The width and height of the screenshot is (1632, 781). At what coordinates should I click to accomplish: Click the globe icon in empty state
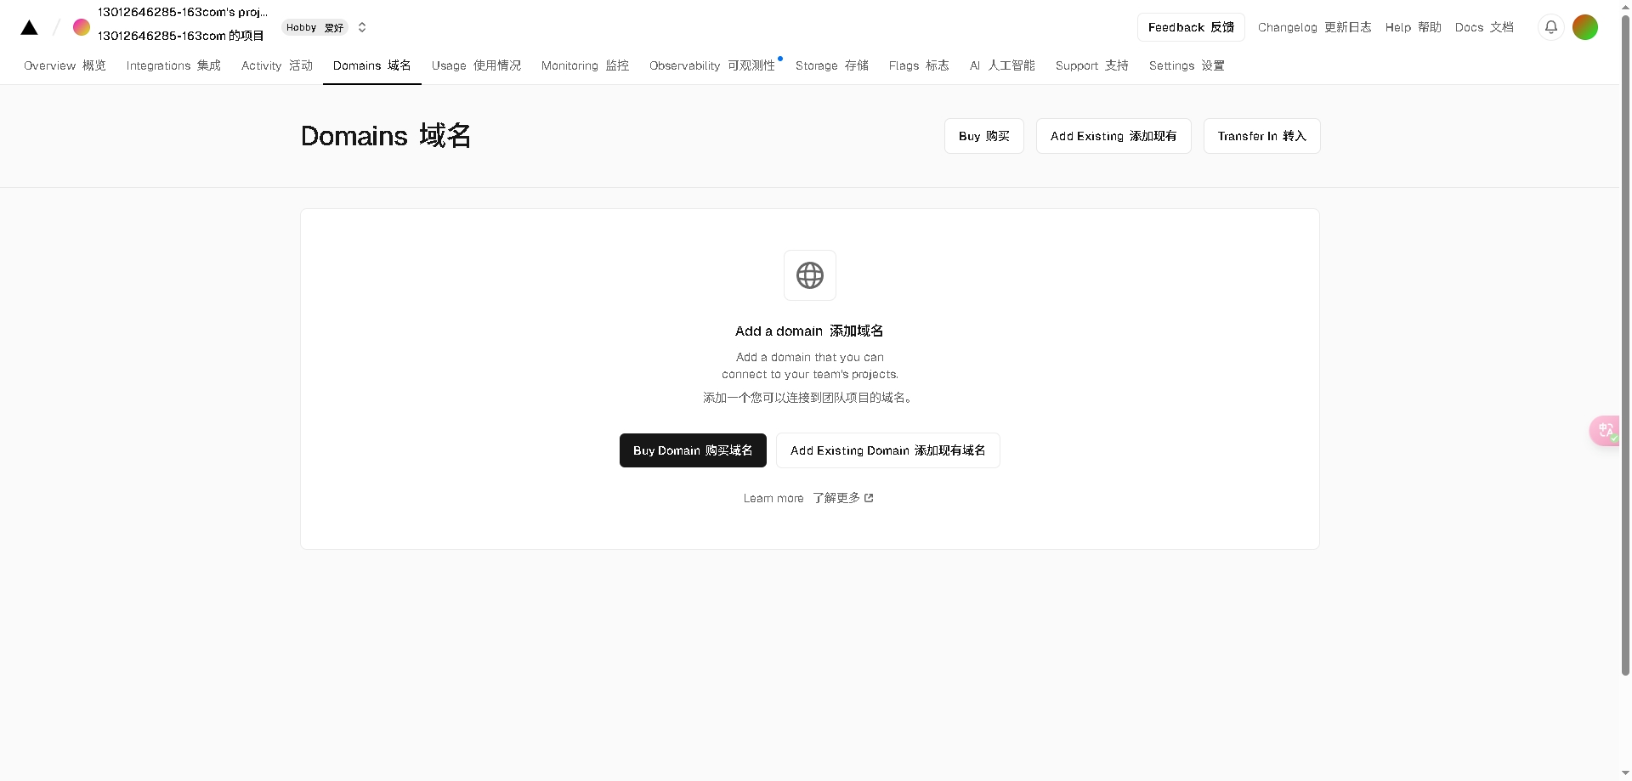(x=810, y=275)
